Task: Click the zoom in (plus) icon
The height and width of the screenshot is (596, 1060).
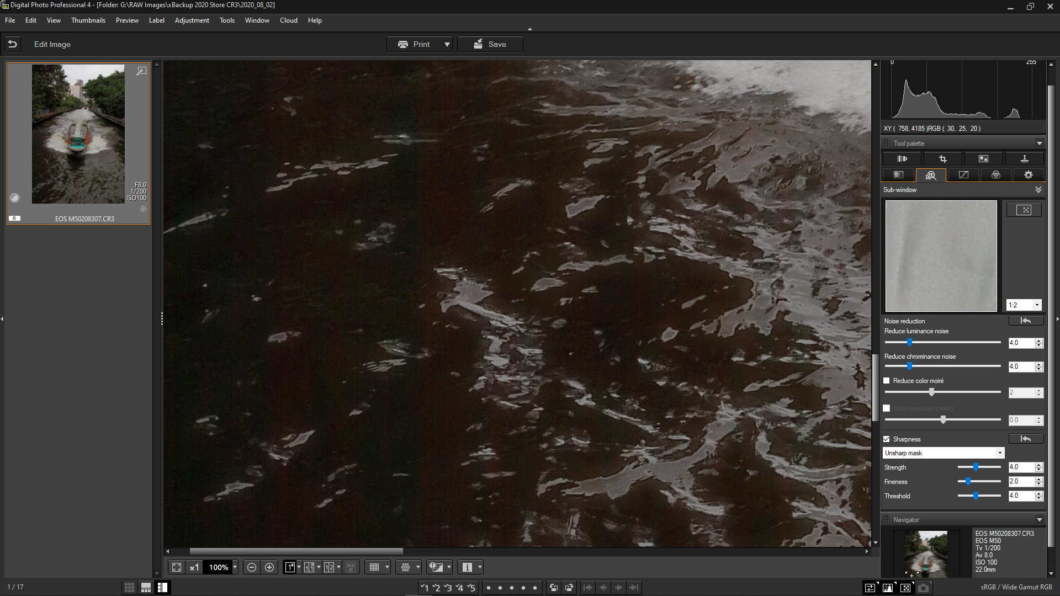Action: click(x=269, y=567)
